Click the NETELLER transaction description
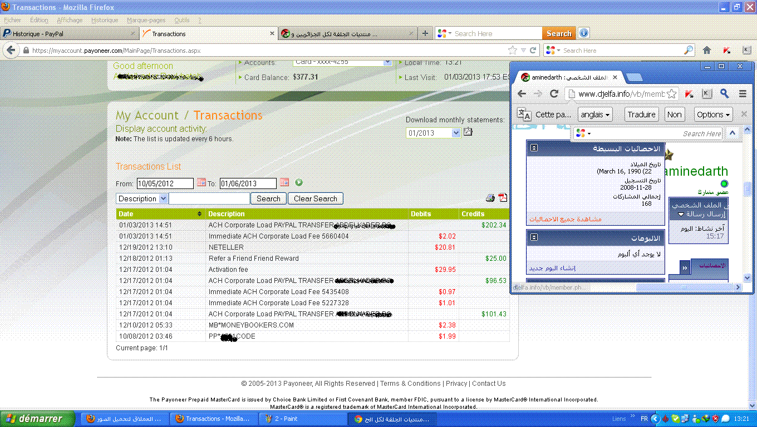The width and height of the screenshot is (757, 427). point(226,247)
